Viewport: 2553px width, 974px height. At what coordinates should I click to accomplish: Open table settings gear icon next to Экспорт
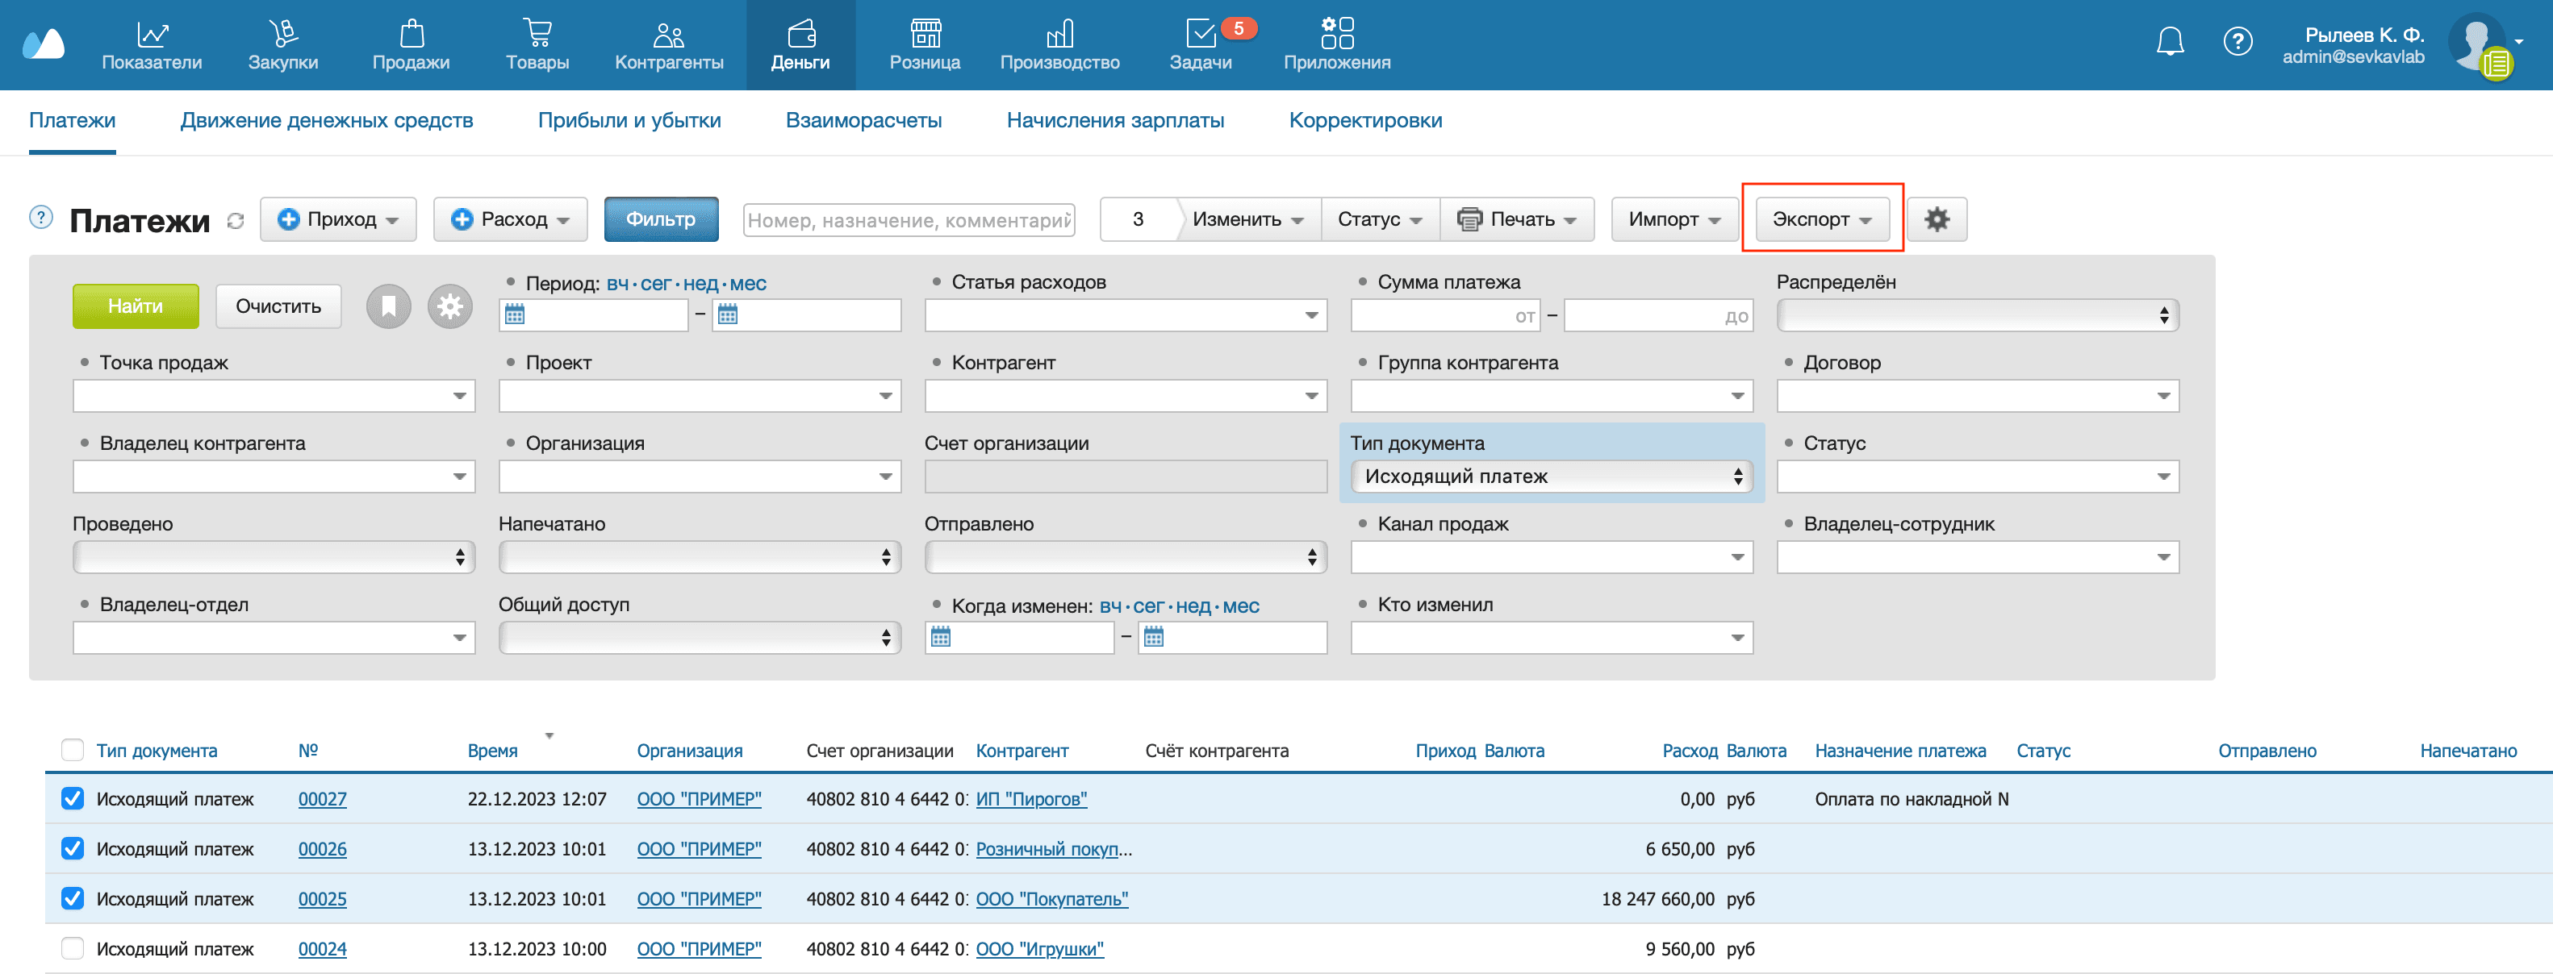(1936, 220)
